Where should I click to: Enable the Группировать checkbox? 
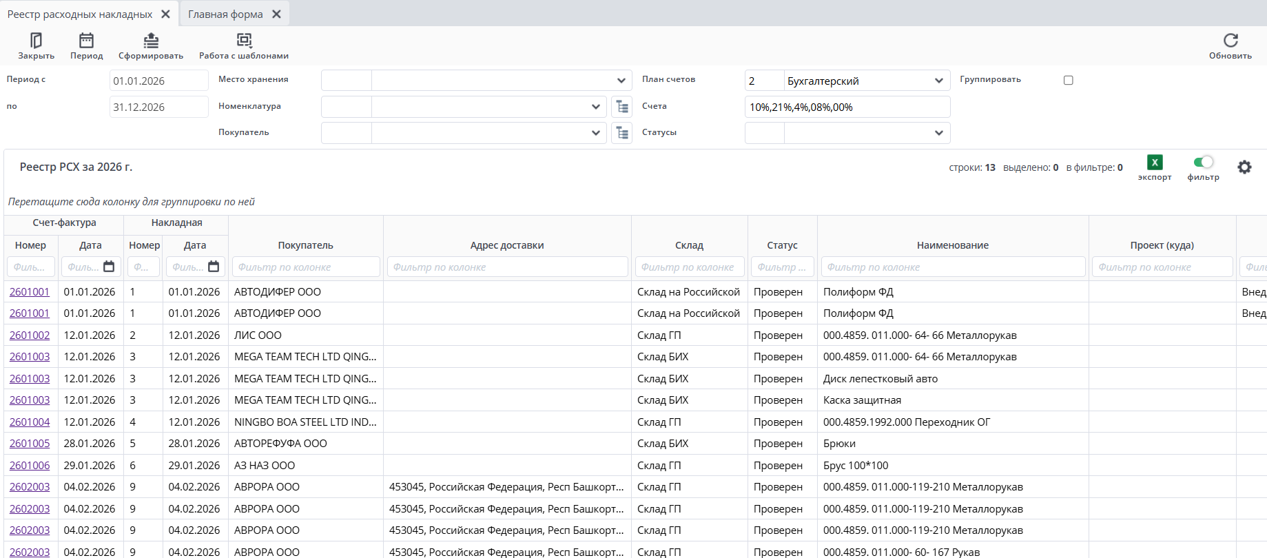point(1069,80)
